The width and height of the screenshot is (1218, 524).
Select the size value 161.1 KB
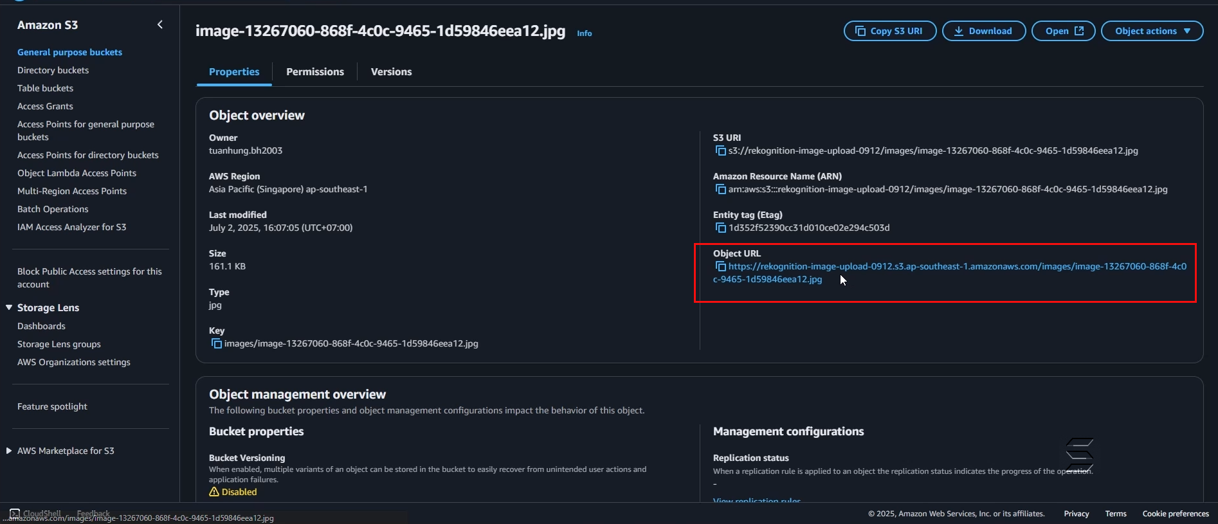point(227,266)
